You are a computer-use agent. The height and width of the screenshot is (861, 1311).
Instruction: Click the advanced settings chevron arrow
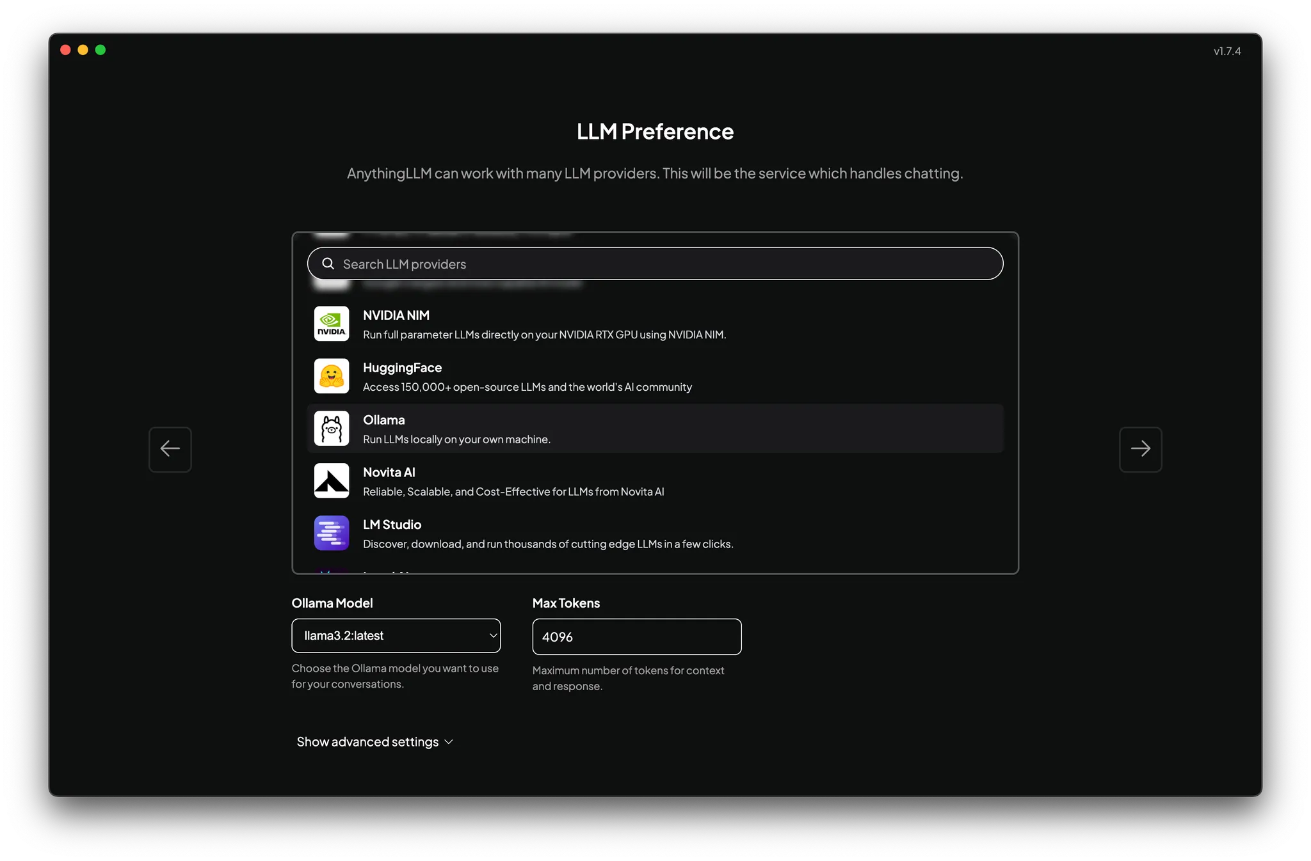tap(449, 742)
